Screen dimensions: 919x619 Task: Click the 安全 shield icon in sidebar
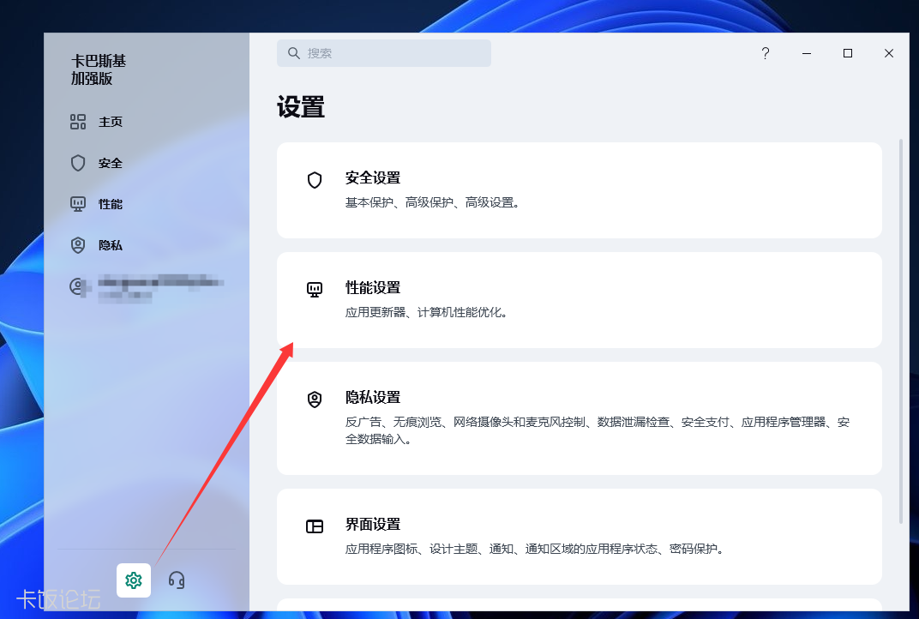78,163
